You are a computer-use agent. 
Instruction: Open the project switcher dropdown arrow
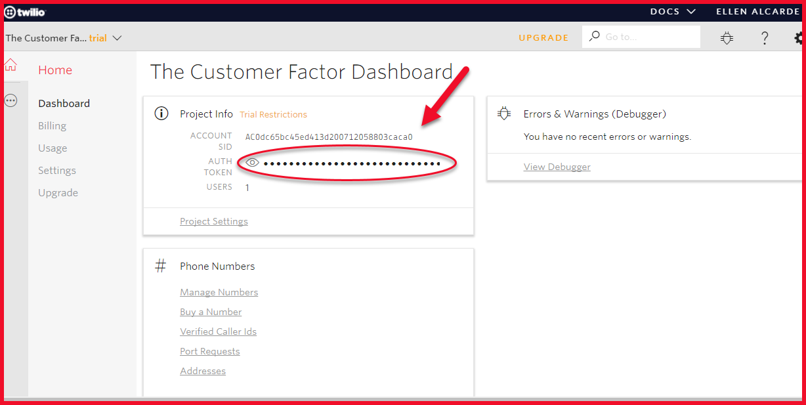tap(117, 38)
